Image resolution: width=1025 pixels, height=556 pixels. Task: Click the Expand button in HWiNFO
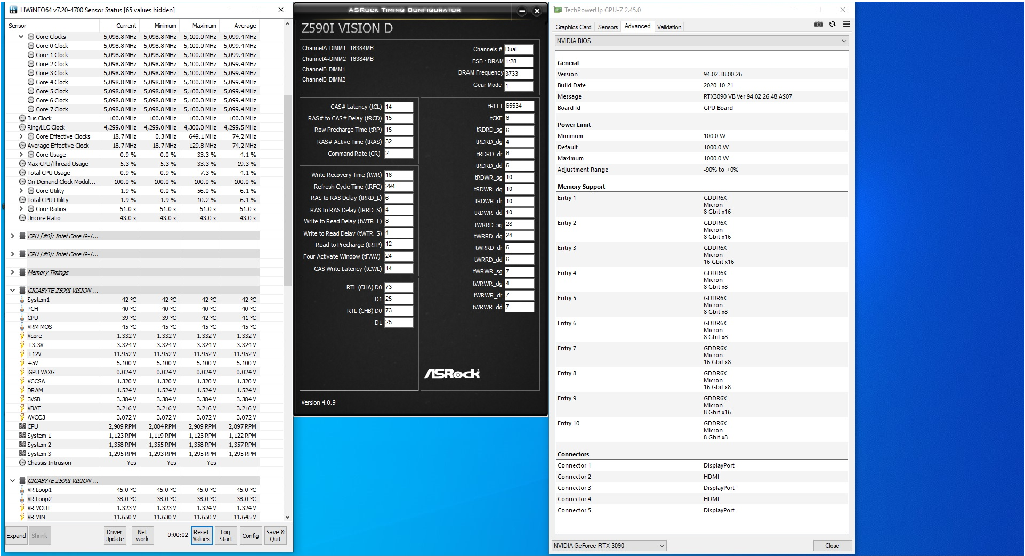click(16, 536)
